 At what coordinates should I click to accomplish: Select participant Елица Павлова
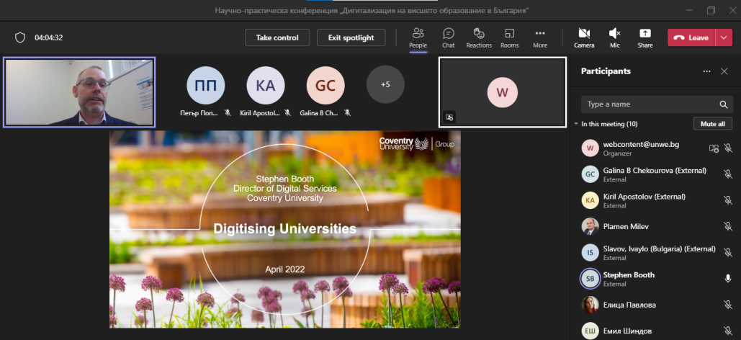coord(655,305)
